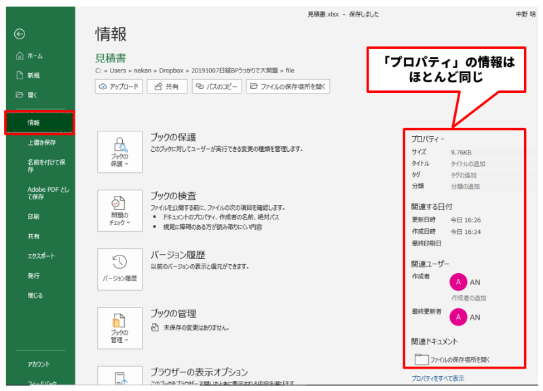Viewport: 543px width, 391px height.
Task: Click the folder icon in Related Documents
Action: [x=421, y=359]
